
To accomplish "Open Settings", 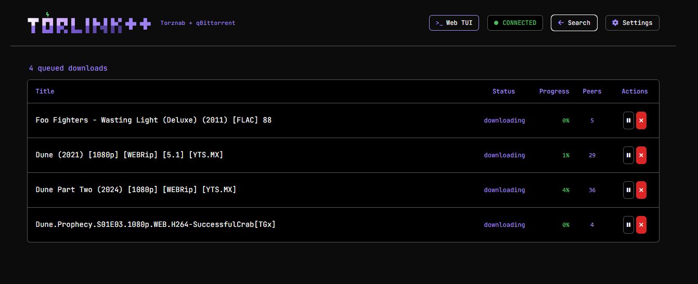I will click(632, 23).
